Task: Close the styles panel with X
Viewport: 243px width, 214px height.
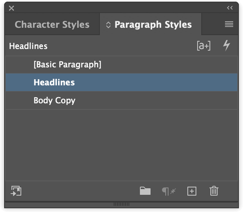Action: click(11, 8)
